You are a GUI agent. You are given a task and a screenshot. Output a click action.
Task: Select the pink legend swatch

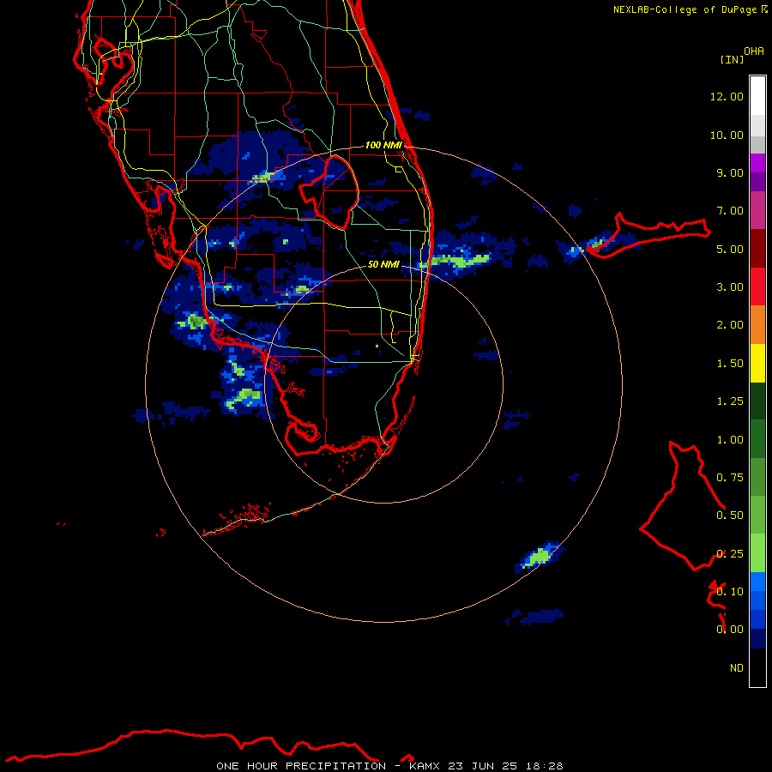pyautogui.click(x=757, y=210)
